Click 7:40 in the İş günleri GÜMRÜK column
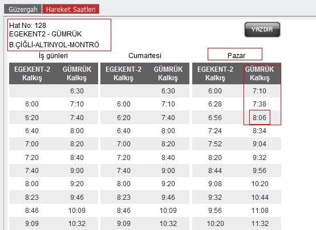 click(77, 117)
